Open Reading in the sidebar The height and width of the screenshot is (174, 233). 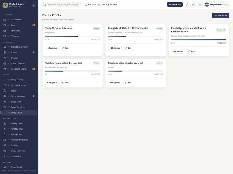[x=19, y=145]
